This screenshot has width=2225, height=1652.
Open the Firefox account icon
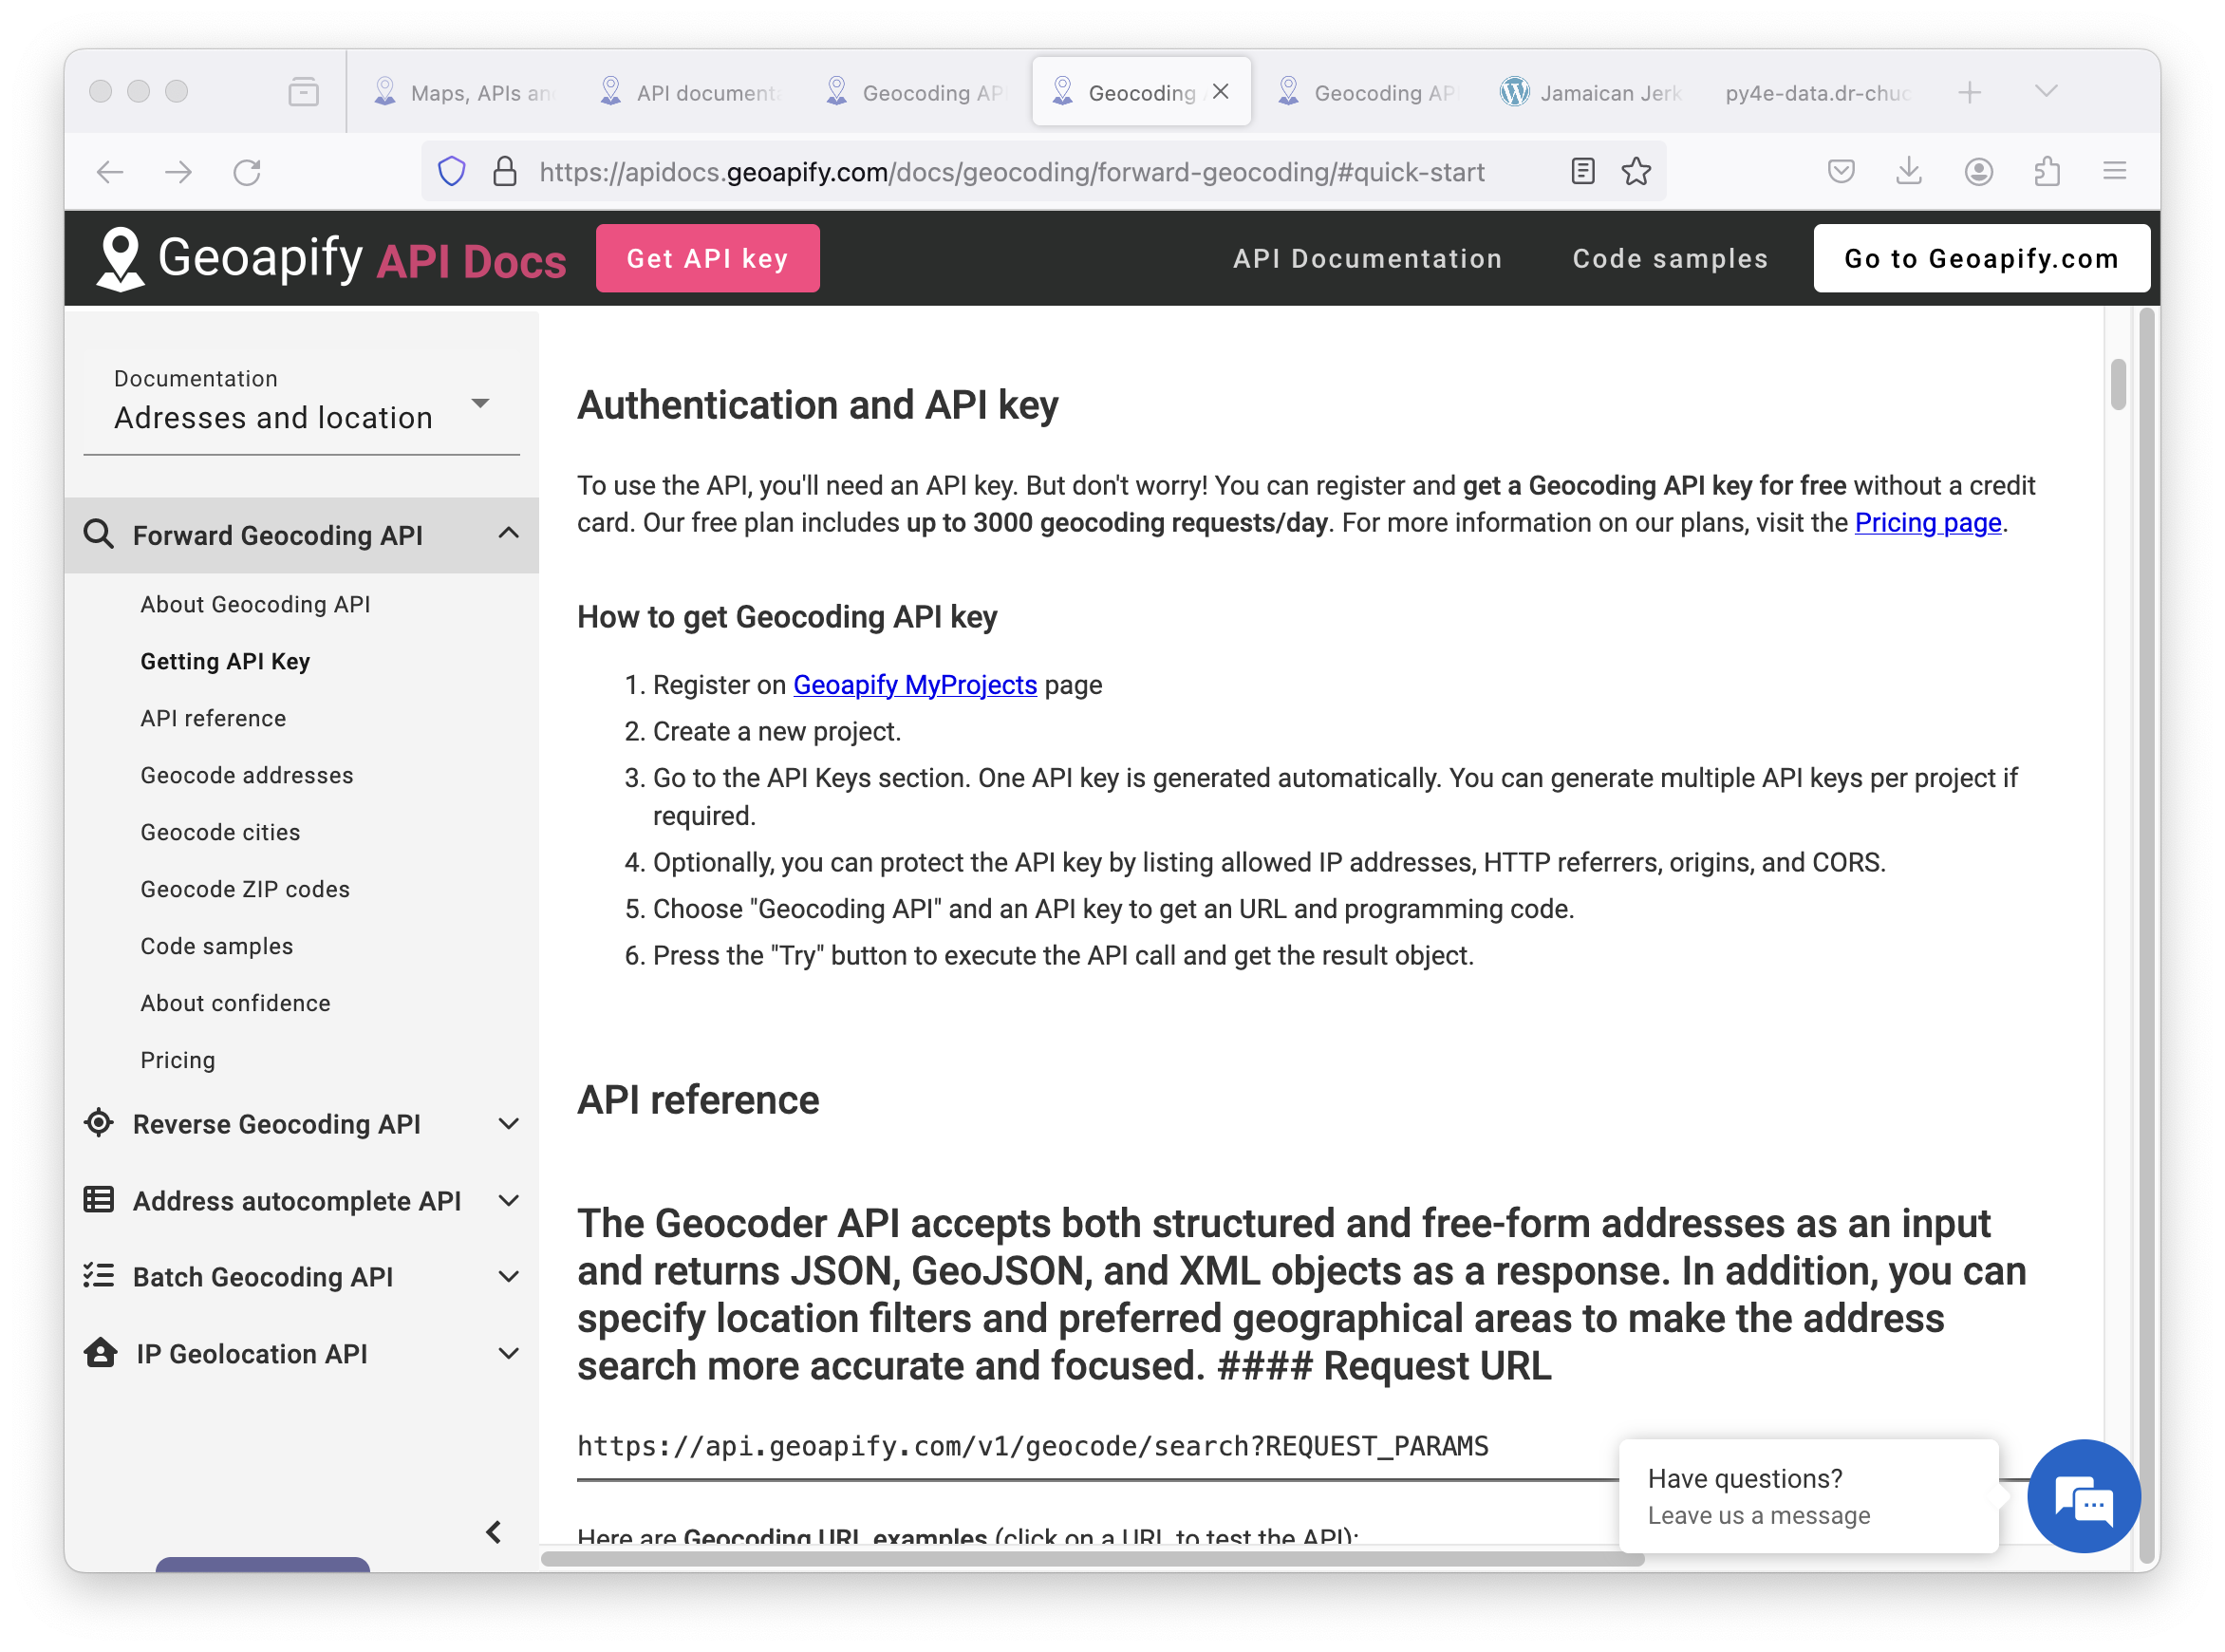1978,172
